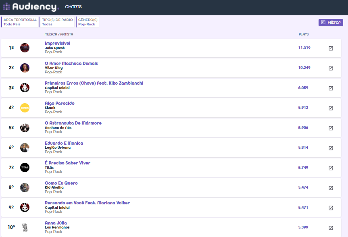
Task: Open Tipo(s) de Rádio filter showing Todas
Action: [57, 22]
